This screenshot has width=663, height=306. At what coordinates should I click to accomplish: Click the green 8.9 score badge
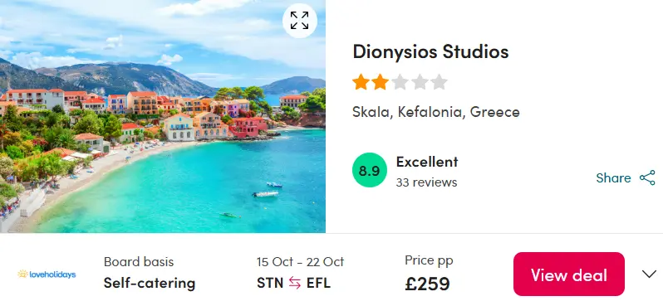point(369,170)
